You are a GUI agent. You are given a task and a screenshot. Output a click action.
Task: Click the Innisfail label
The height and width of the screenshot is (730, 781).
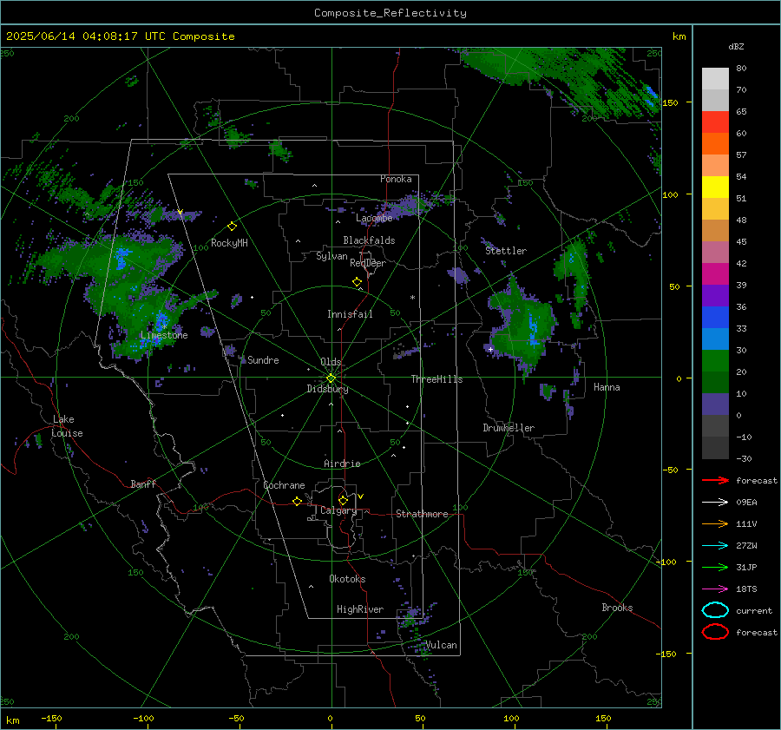click(350, 314)
